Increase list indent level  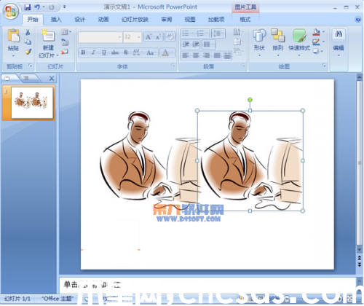[x=196, y=44]
